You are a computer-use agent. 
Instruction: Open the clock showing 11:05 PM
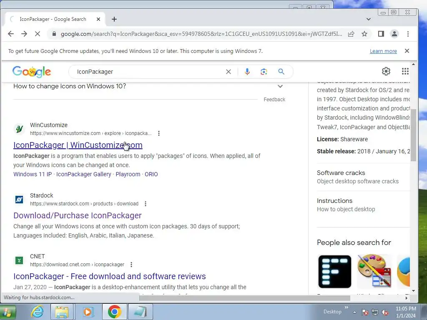coord(406,312)
